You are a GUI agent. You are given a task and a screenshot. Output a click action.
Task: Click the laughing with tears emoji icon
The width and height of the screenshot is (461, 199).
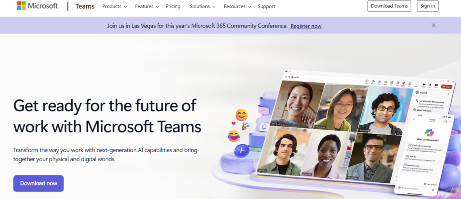[234, 136]
